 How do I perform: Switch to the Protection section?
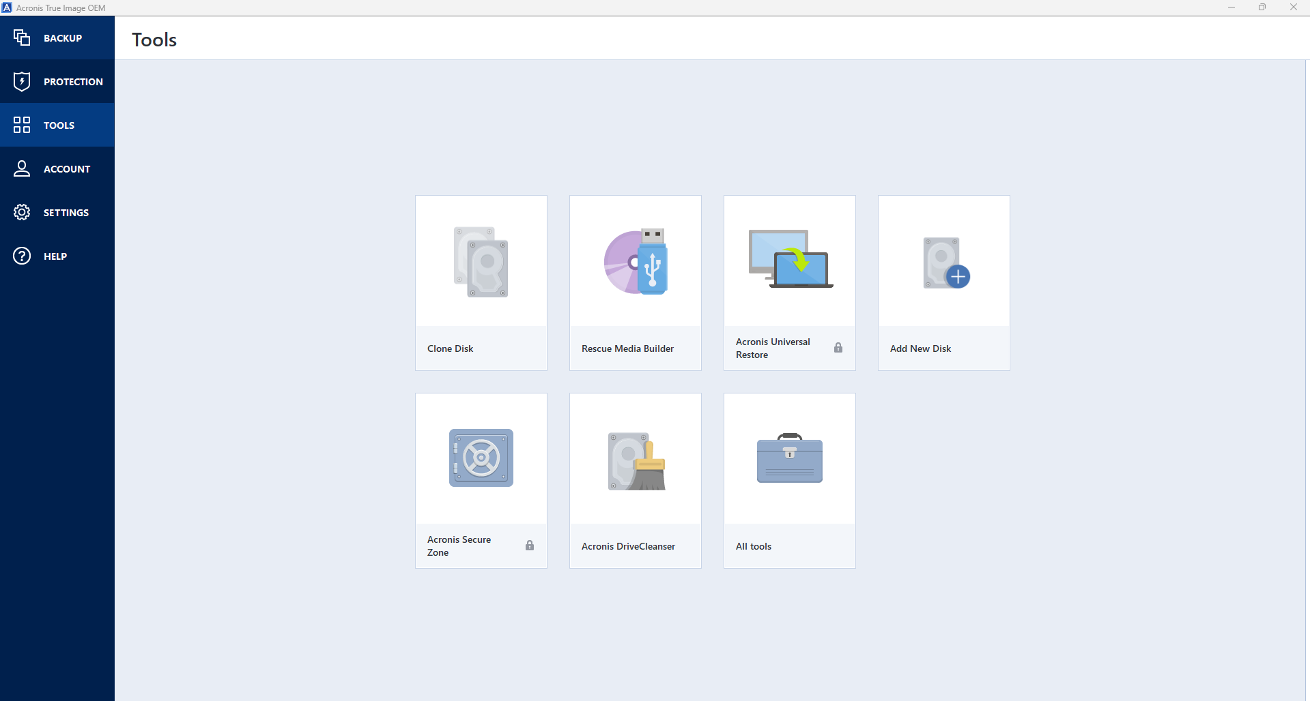57,82
